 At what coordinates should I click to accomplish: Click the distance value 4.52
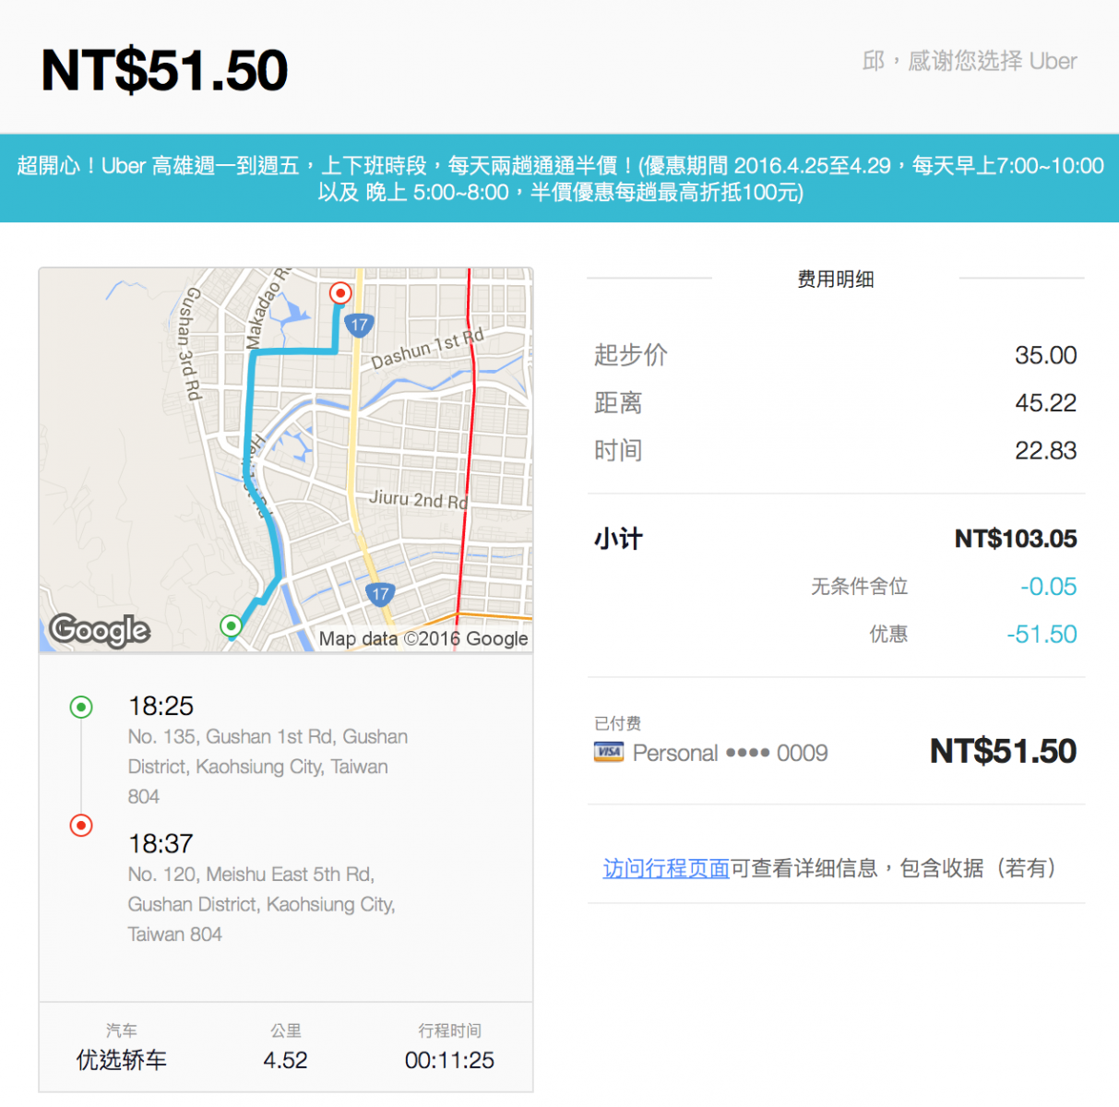point(285,1061)
